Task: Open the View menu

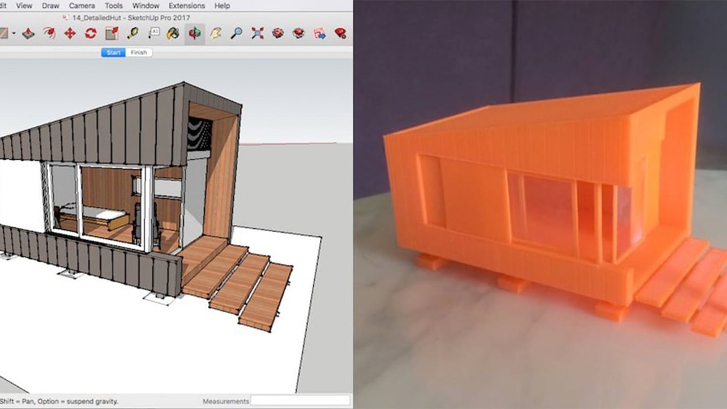Action: pos(24,6)
